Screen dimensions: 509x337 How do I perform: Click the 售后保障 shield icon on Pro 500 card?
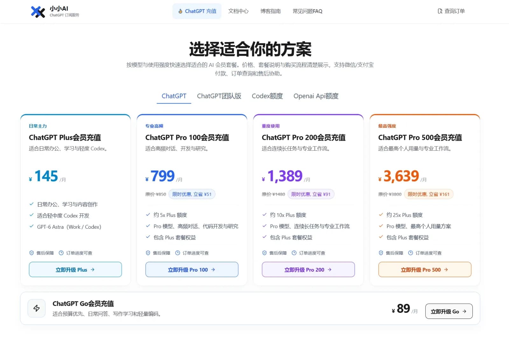(381, 253)
